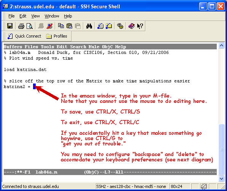Open the File menu

pyautogui.click(x=11, y=16)
